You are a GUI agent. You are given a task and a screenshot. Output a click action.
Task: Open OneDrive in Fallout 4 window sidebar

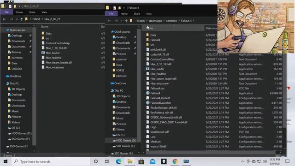click(120, 83)
